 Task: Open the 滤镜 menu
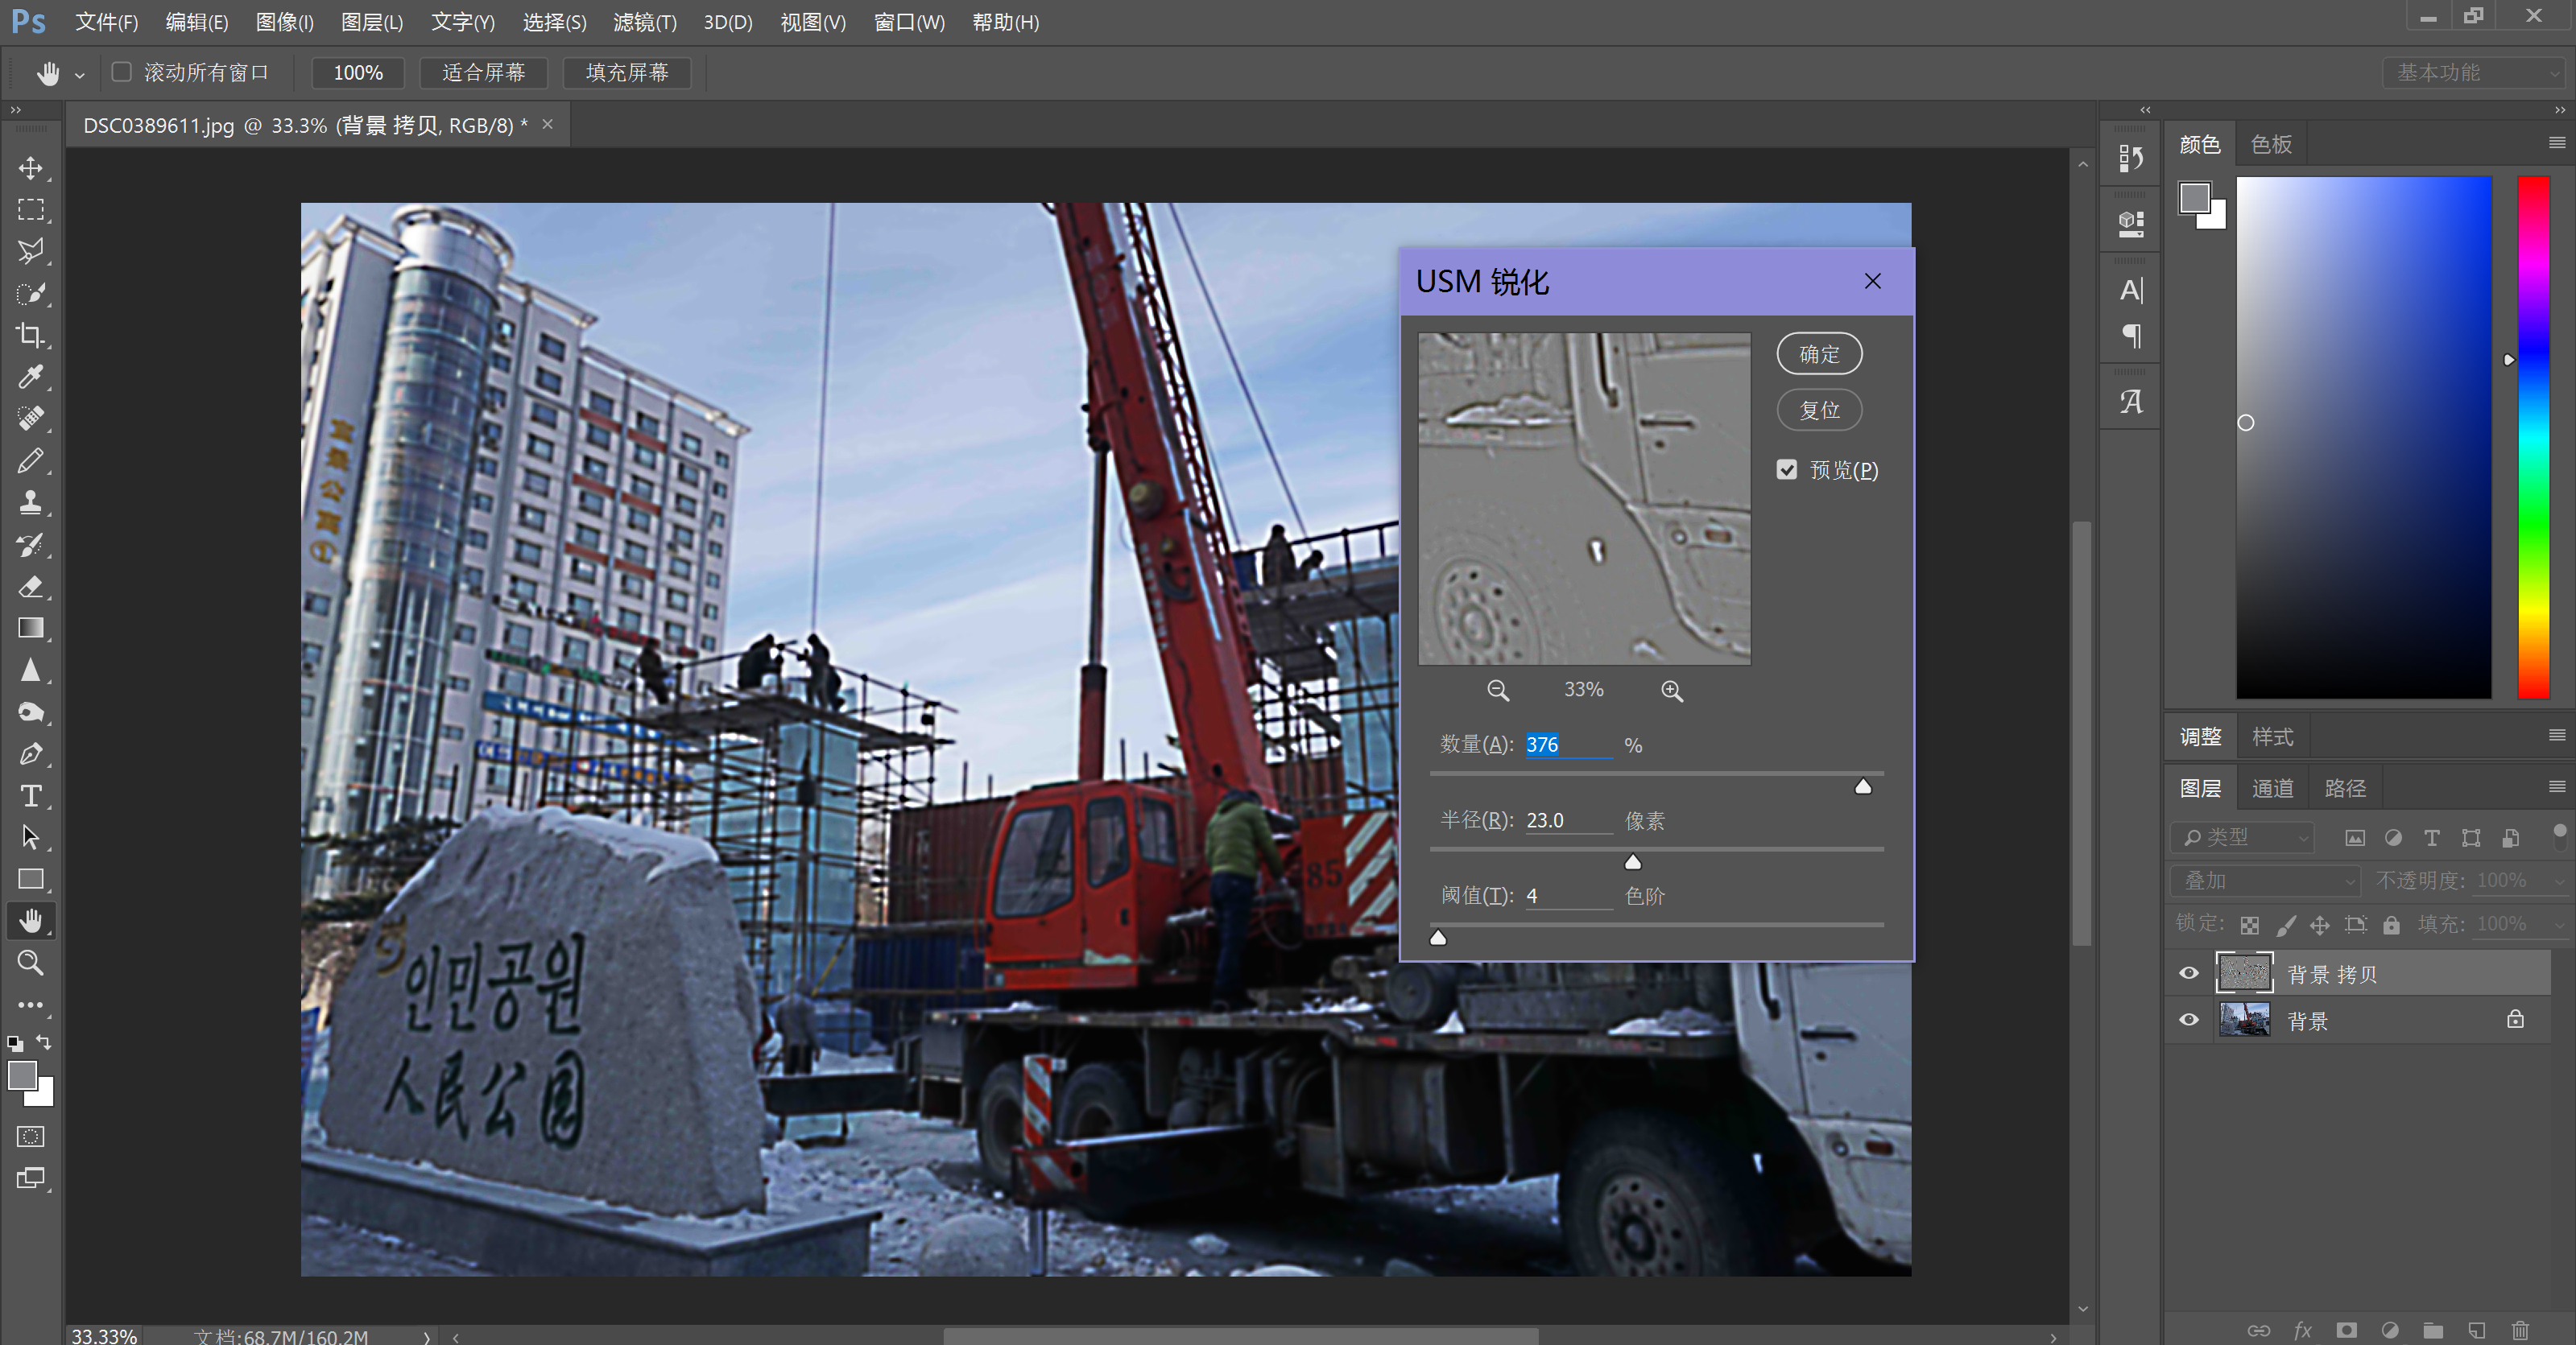(x=644, y=22)
